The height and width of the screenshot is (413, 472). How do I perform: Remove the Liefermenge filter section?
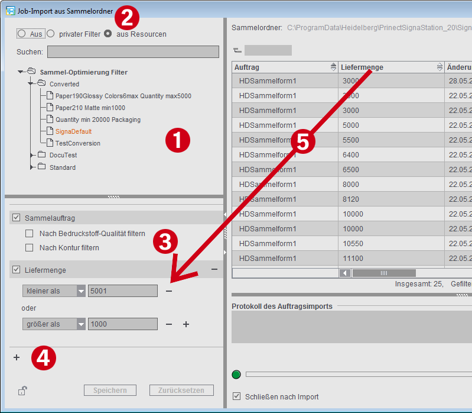pos(214,269)
